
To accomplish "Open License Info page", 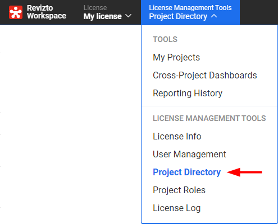I will coord(177,136).
